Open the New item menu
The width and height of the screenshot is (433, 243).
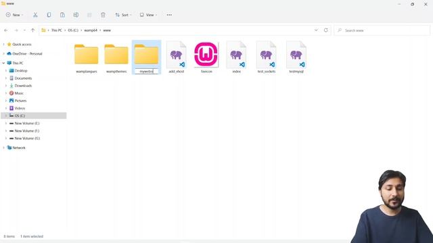click(x=14, y=15)
